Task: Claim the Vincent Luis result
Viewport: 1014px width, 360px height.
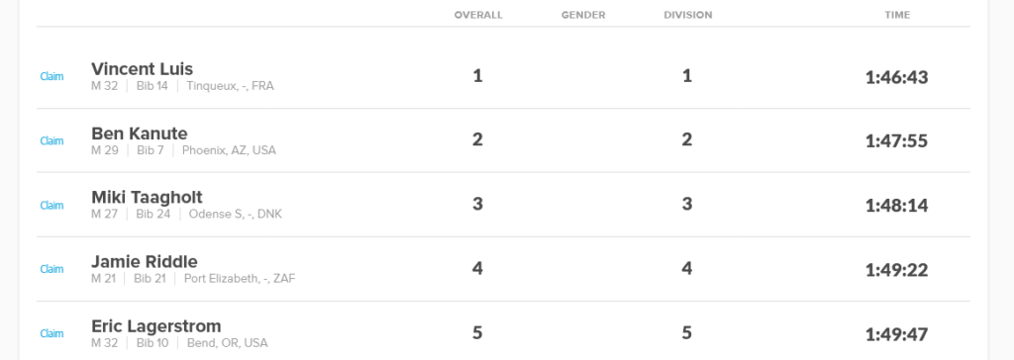Action: [x=51, y=76]
